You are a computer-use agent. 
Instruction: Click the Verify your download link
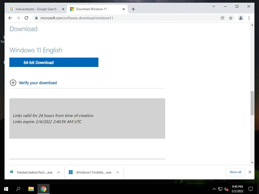pyautogui.click(x=38, y=83)
